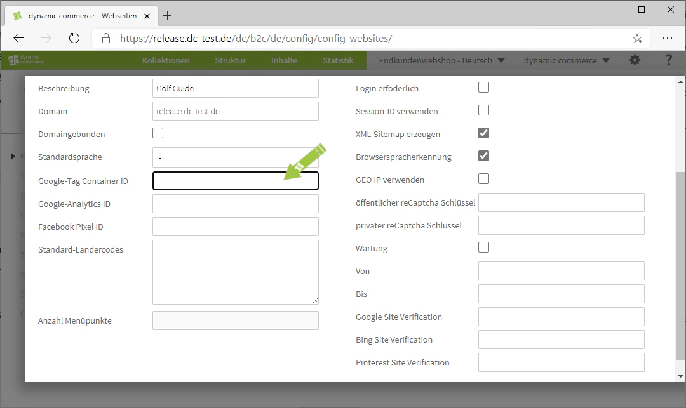
Task: Open Endkundenwebshop - Deutsch dropdown
Action: 441,60
